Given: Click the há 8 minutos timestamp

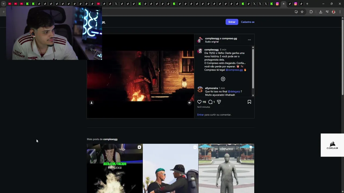Looking at the screenshot, I should click(203, 107).
